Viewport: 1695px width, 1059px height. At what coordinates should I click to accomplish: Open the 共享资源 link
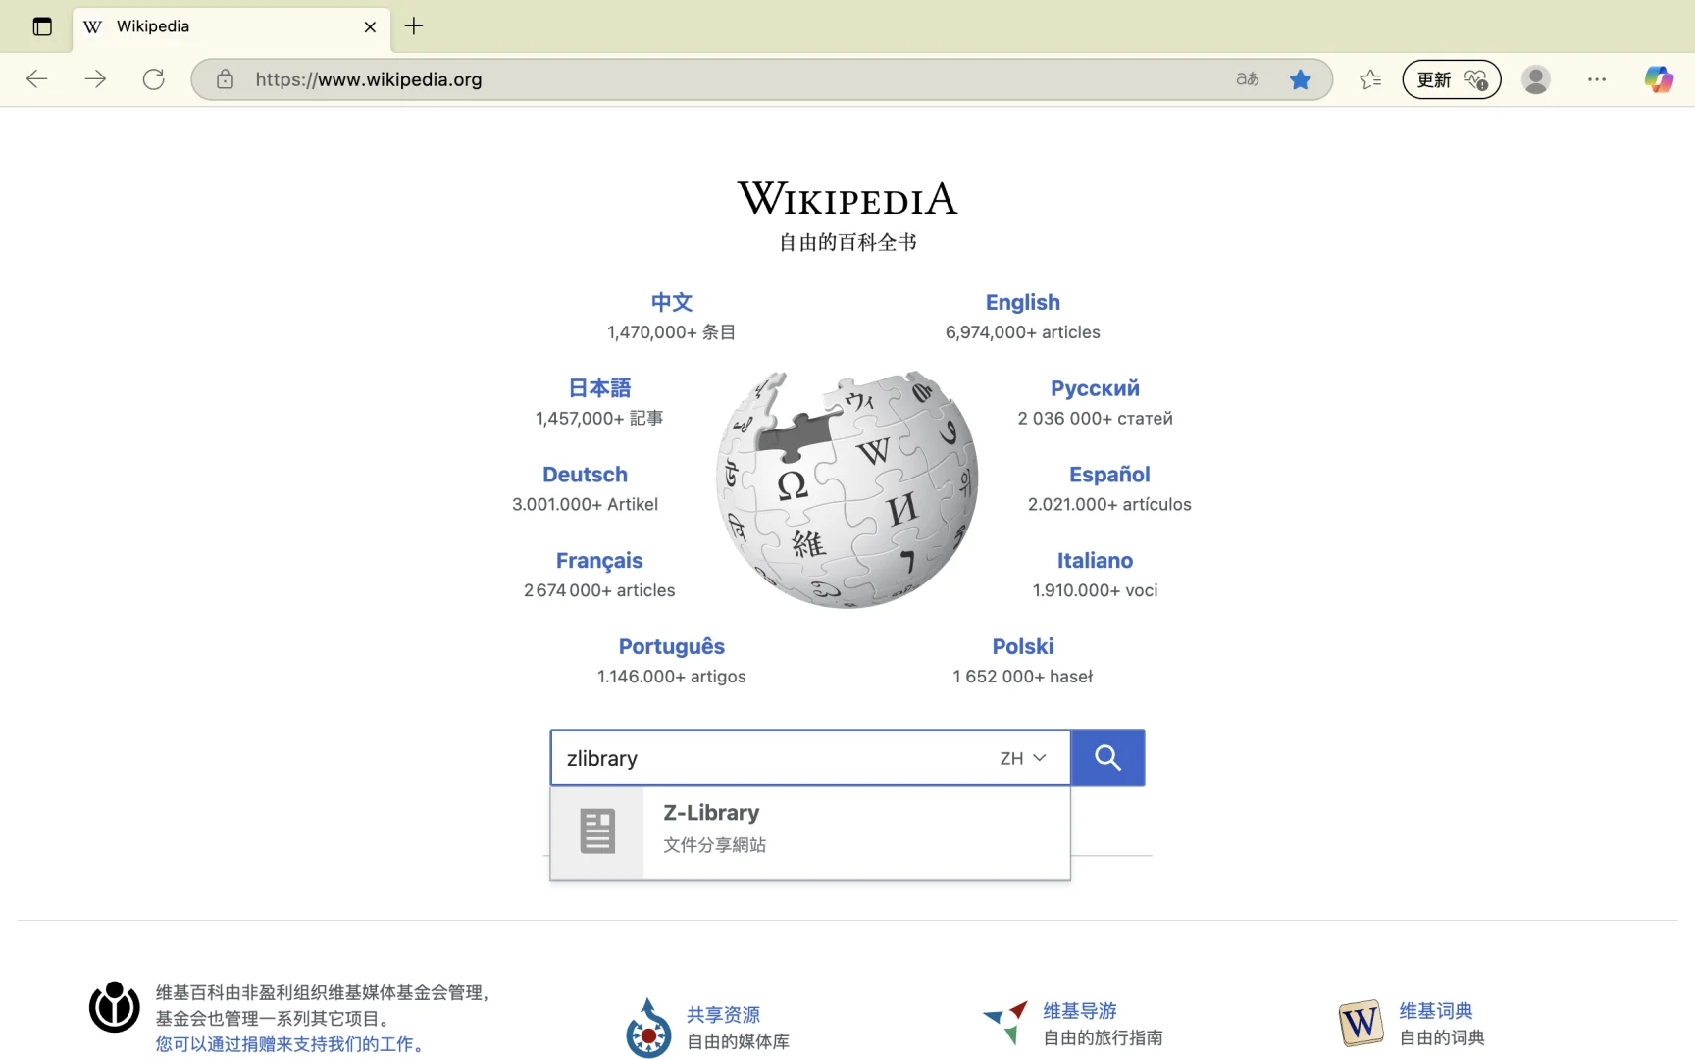[723, 1015]
